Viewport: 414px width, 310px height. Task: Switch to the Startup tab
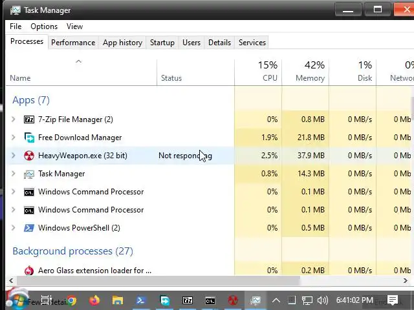(x=162, y=43)
